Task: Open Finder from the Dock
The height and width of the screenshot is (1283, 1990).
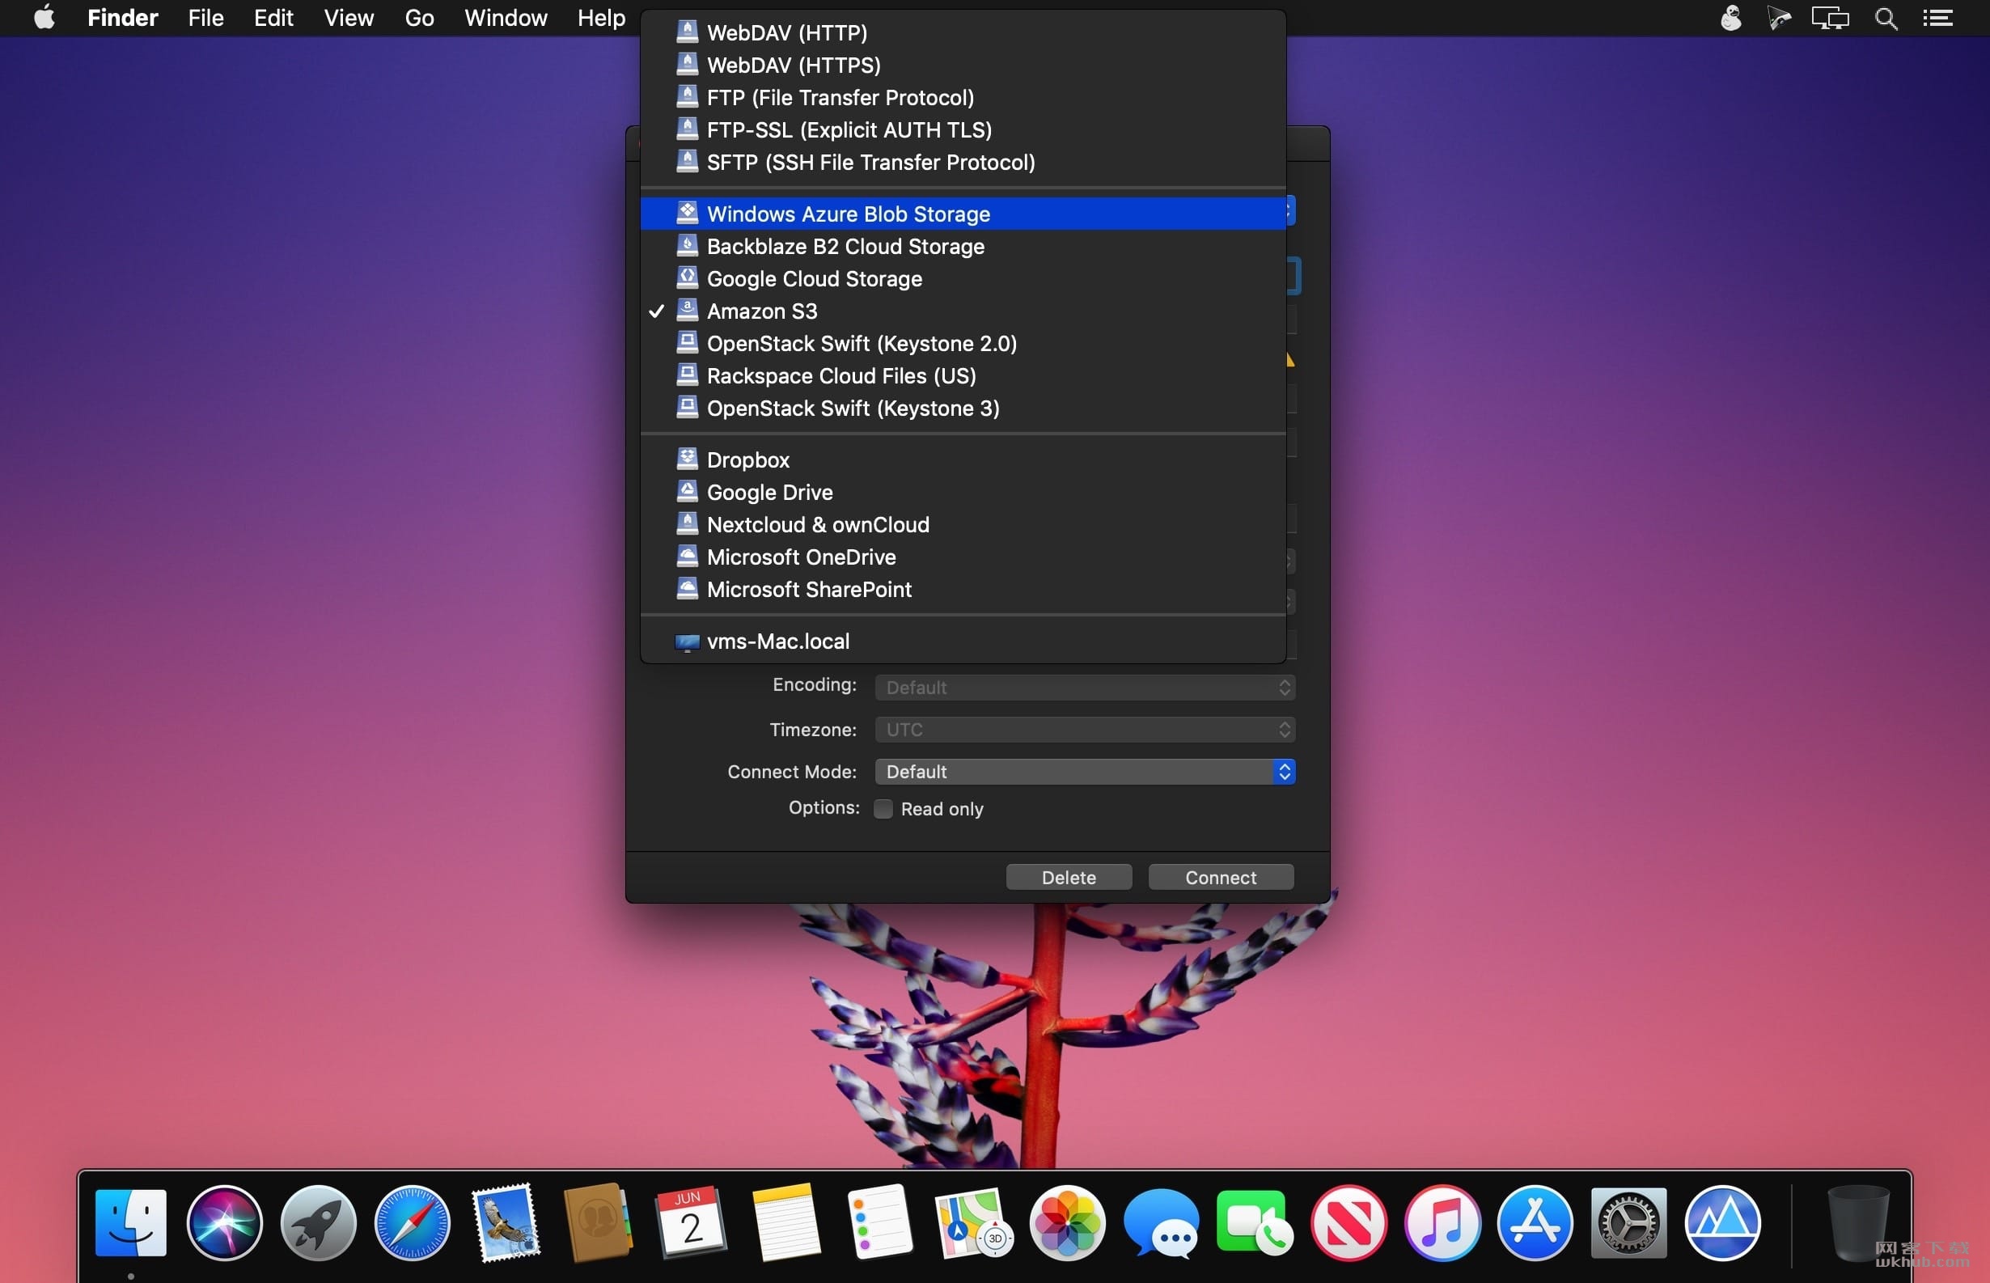Action: click(x=131, y=1222)
